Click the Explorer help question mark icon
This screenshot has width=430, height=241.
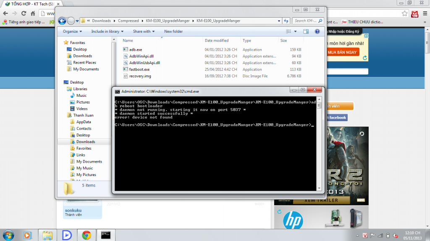coord(317,31)
